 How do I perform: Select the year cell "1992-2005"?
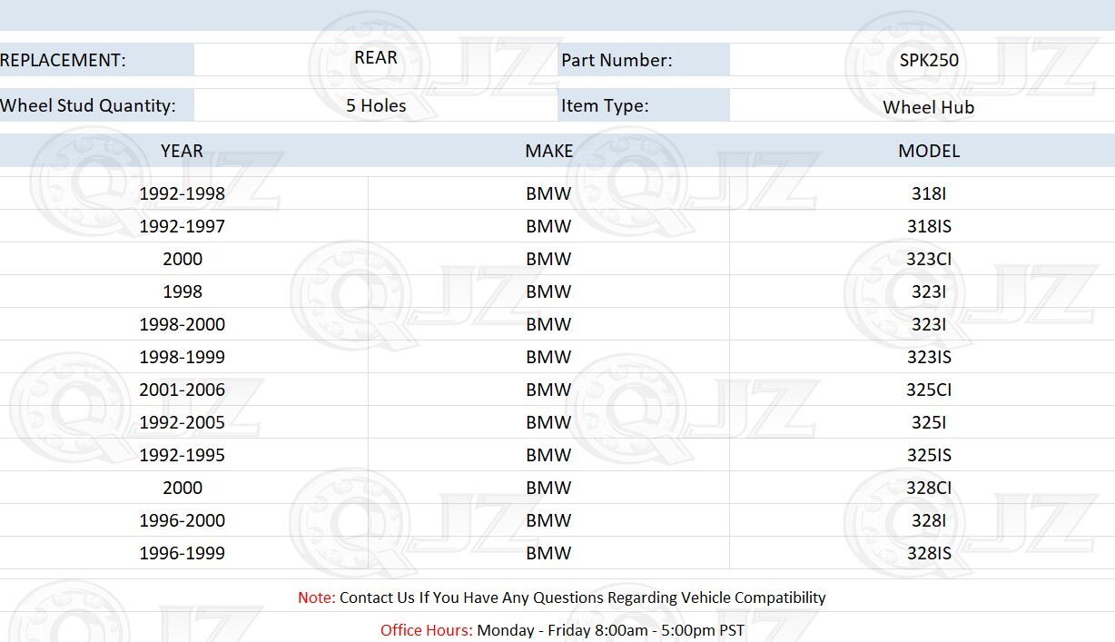point(182,422)
